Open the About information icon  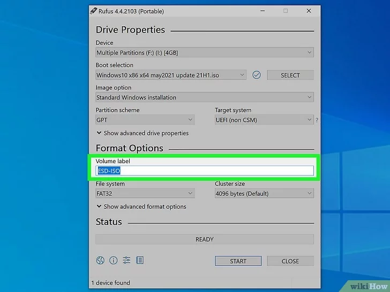pos(114,260)
